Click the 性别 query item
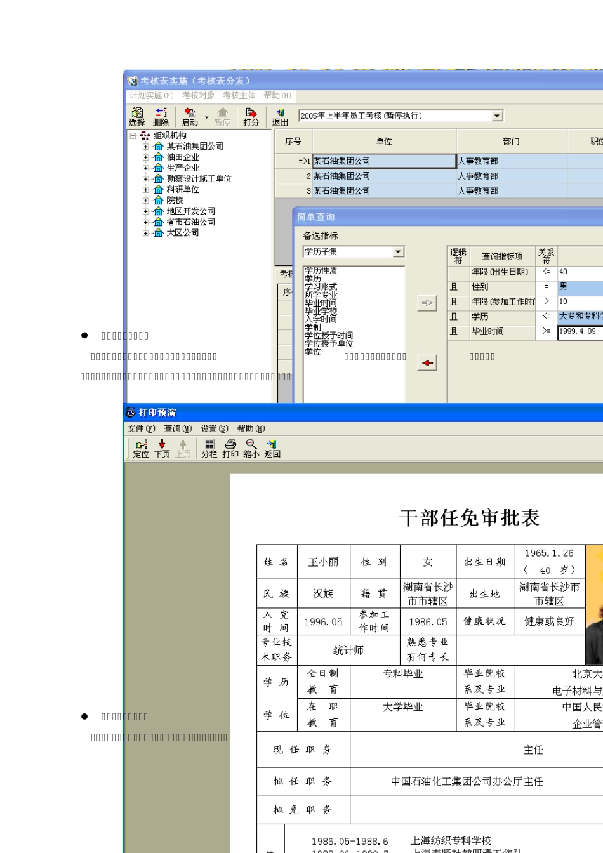Viewport: 603px width, 853px height. click(x=501, y=287)
